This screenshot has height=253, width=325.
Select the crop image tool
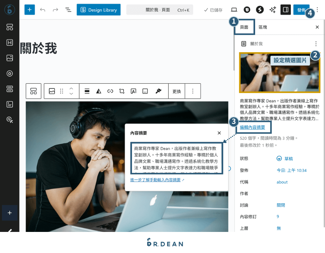tap(122, 91)
